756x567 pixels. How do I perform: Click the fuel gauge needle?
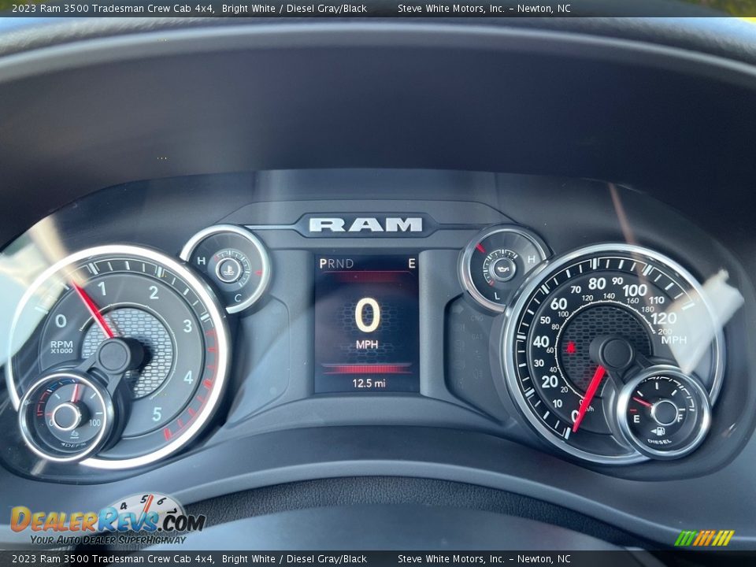(643, 402)
